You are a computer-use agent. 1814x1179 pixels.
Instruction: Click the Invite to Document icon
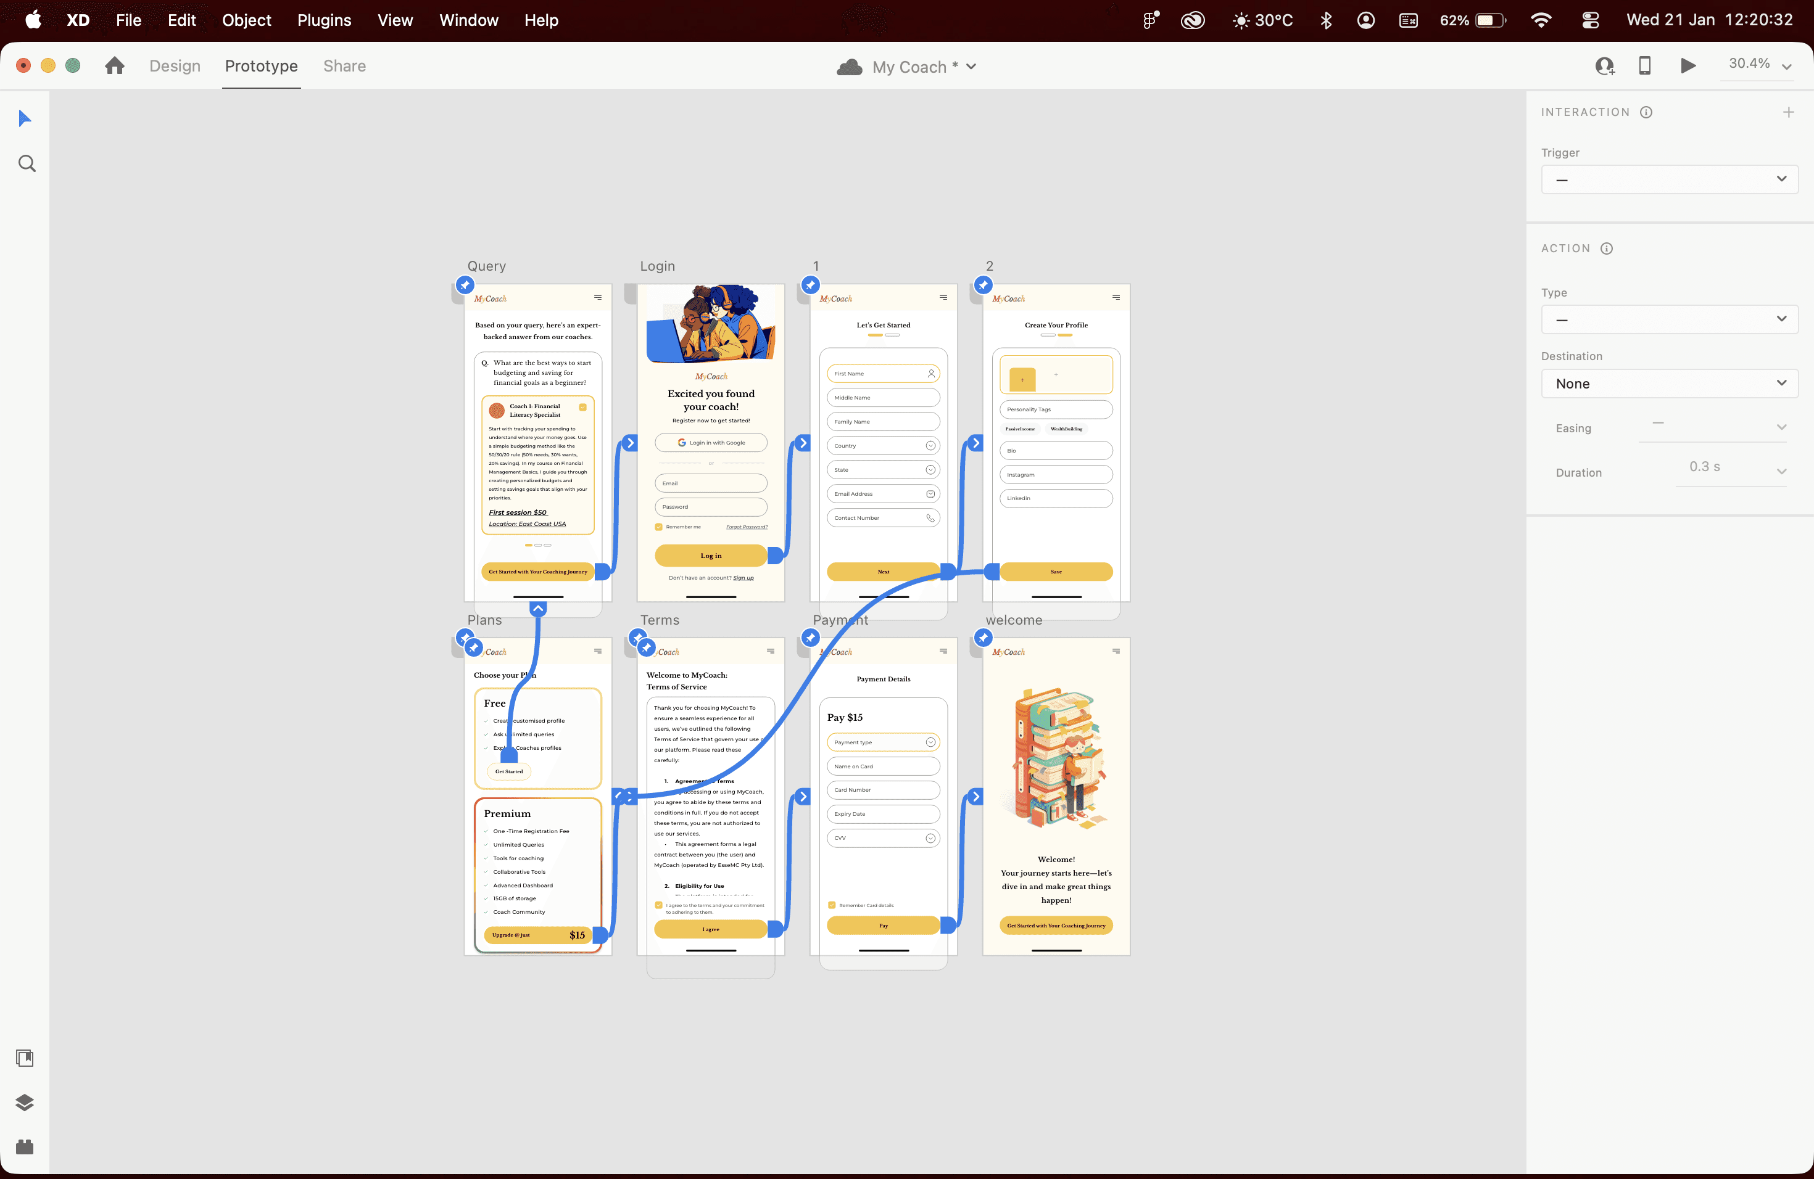[x=1604, y=66]
